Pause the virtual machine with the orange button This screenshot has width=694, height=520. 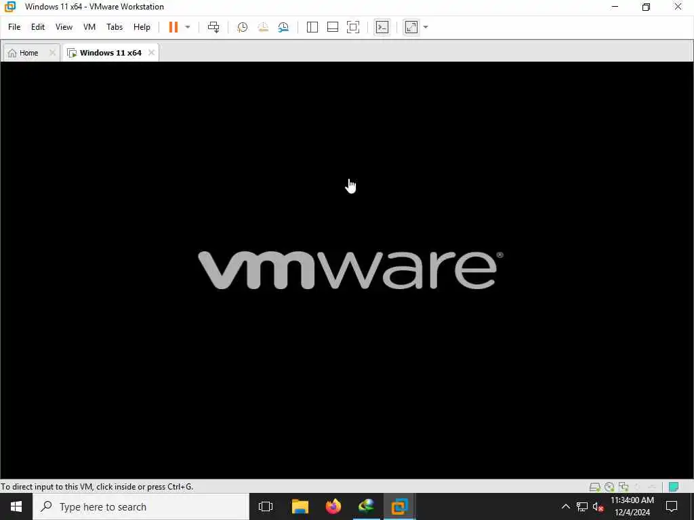173,27
